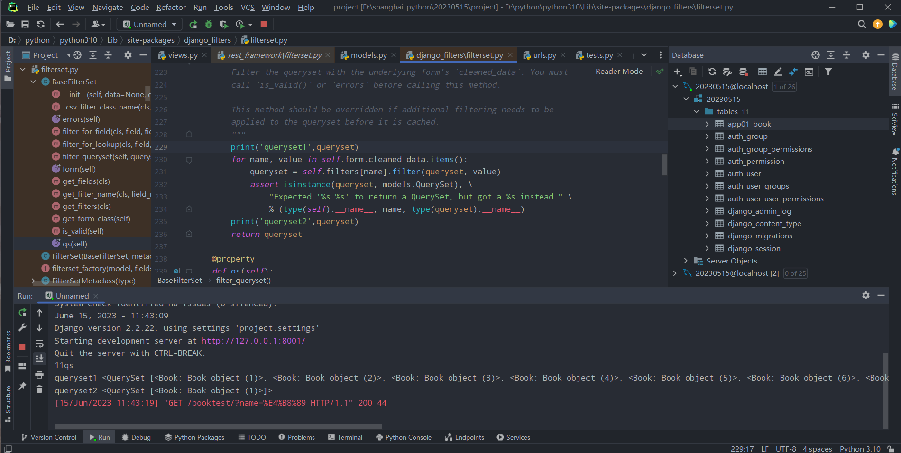Toggle the Structure tool window stripe

8,403
